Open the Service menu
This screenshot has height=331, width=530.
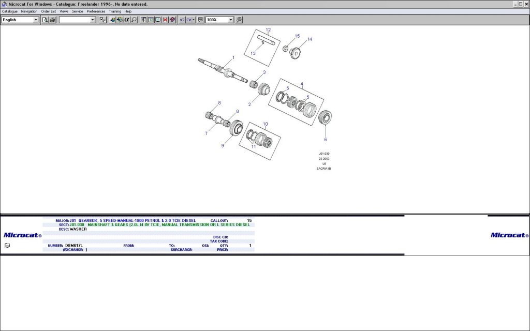(x=78, y=11)
